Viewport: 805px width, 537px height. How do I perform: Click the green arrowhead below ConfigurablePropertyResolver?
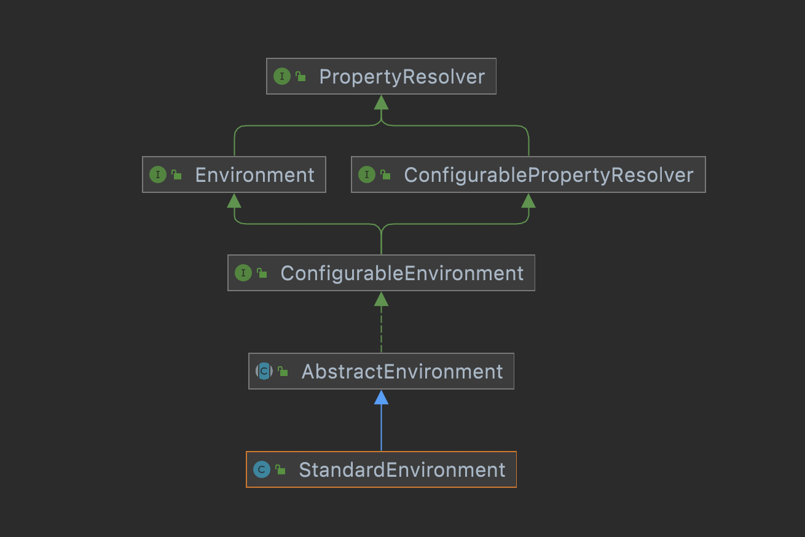point(528,200)
